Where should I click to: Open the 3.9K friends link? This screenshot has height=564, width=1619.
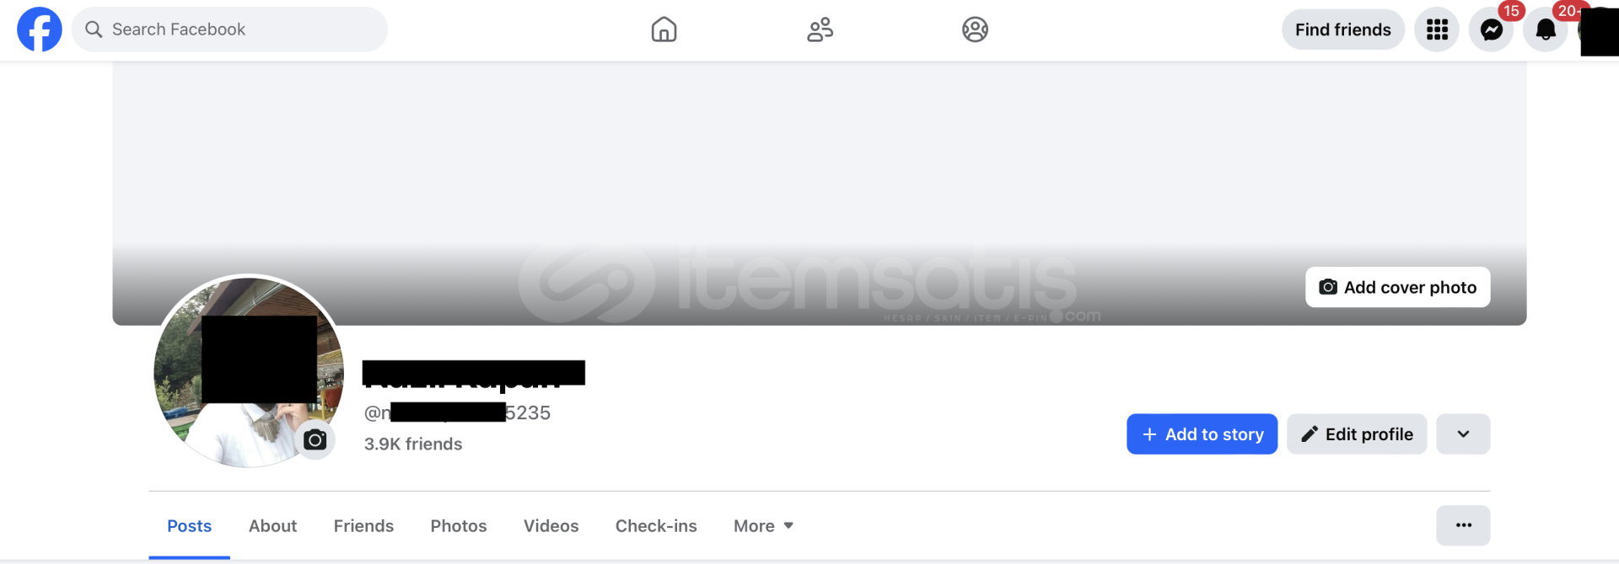point(413,444)
